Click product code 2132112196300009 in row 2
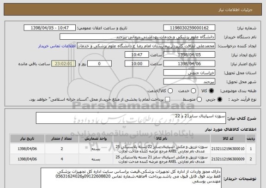266x188 pixels. click(x=228, y=159)
